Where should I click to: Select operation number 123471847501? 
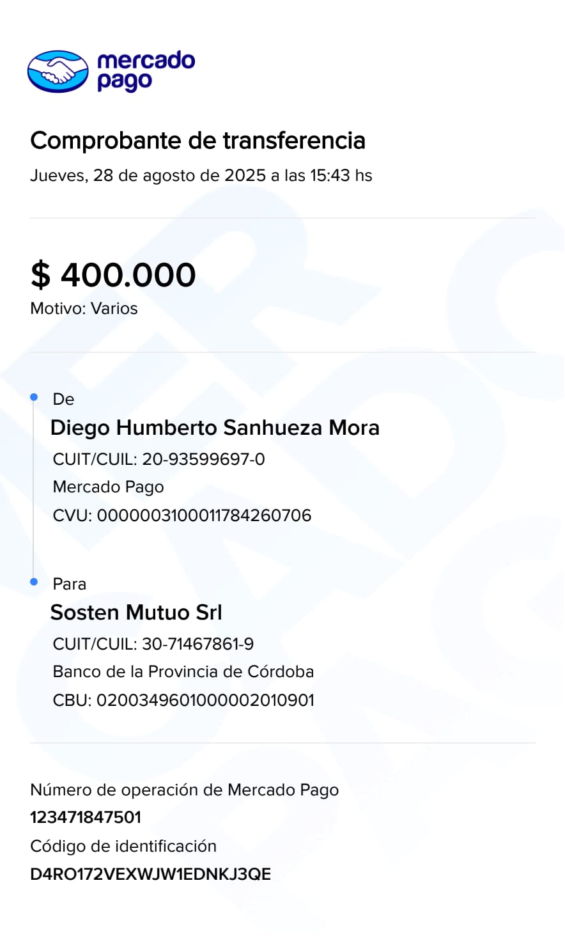(86, 817)
